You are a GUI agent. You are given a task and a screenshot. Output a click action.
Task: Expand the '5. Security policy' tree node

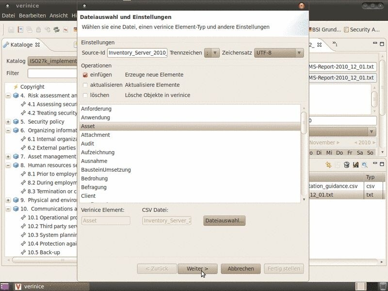[8, 122]
